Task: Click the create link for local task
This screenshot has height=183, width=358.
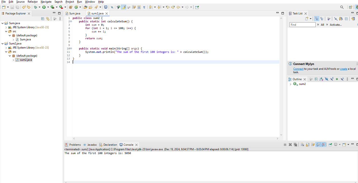Action: [344, 69]
